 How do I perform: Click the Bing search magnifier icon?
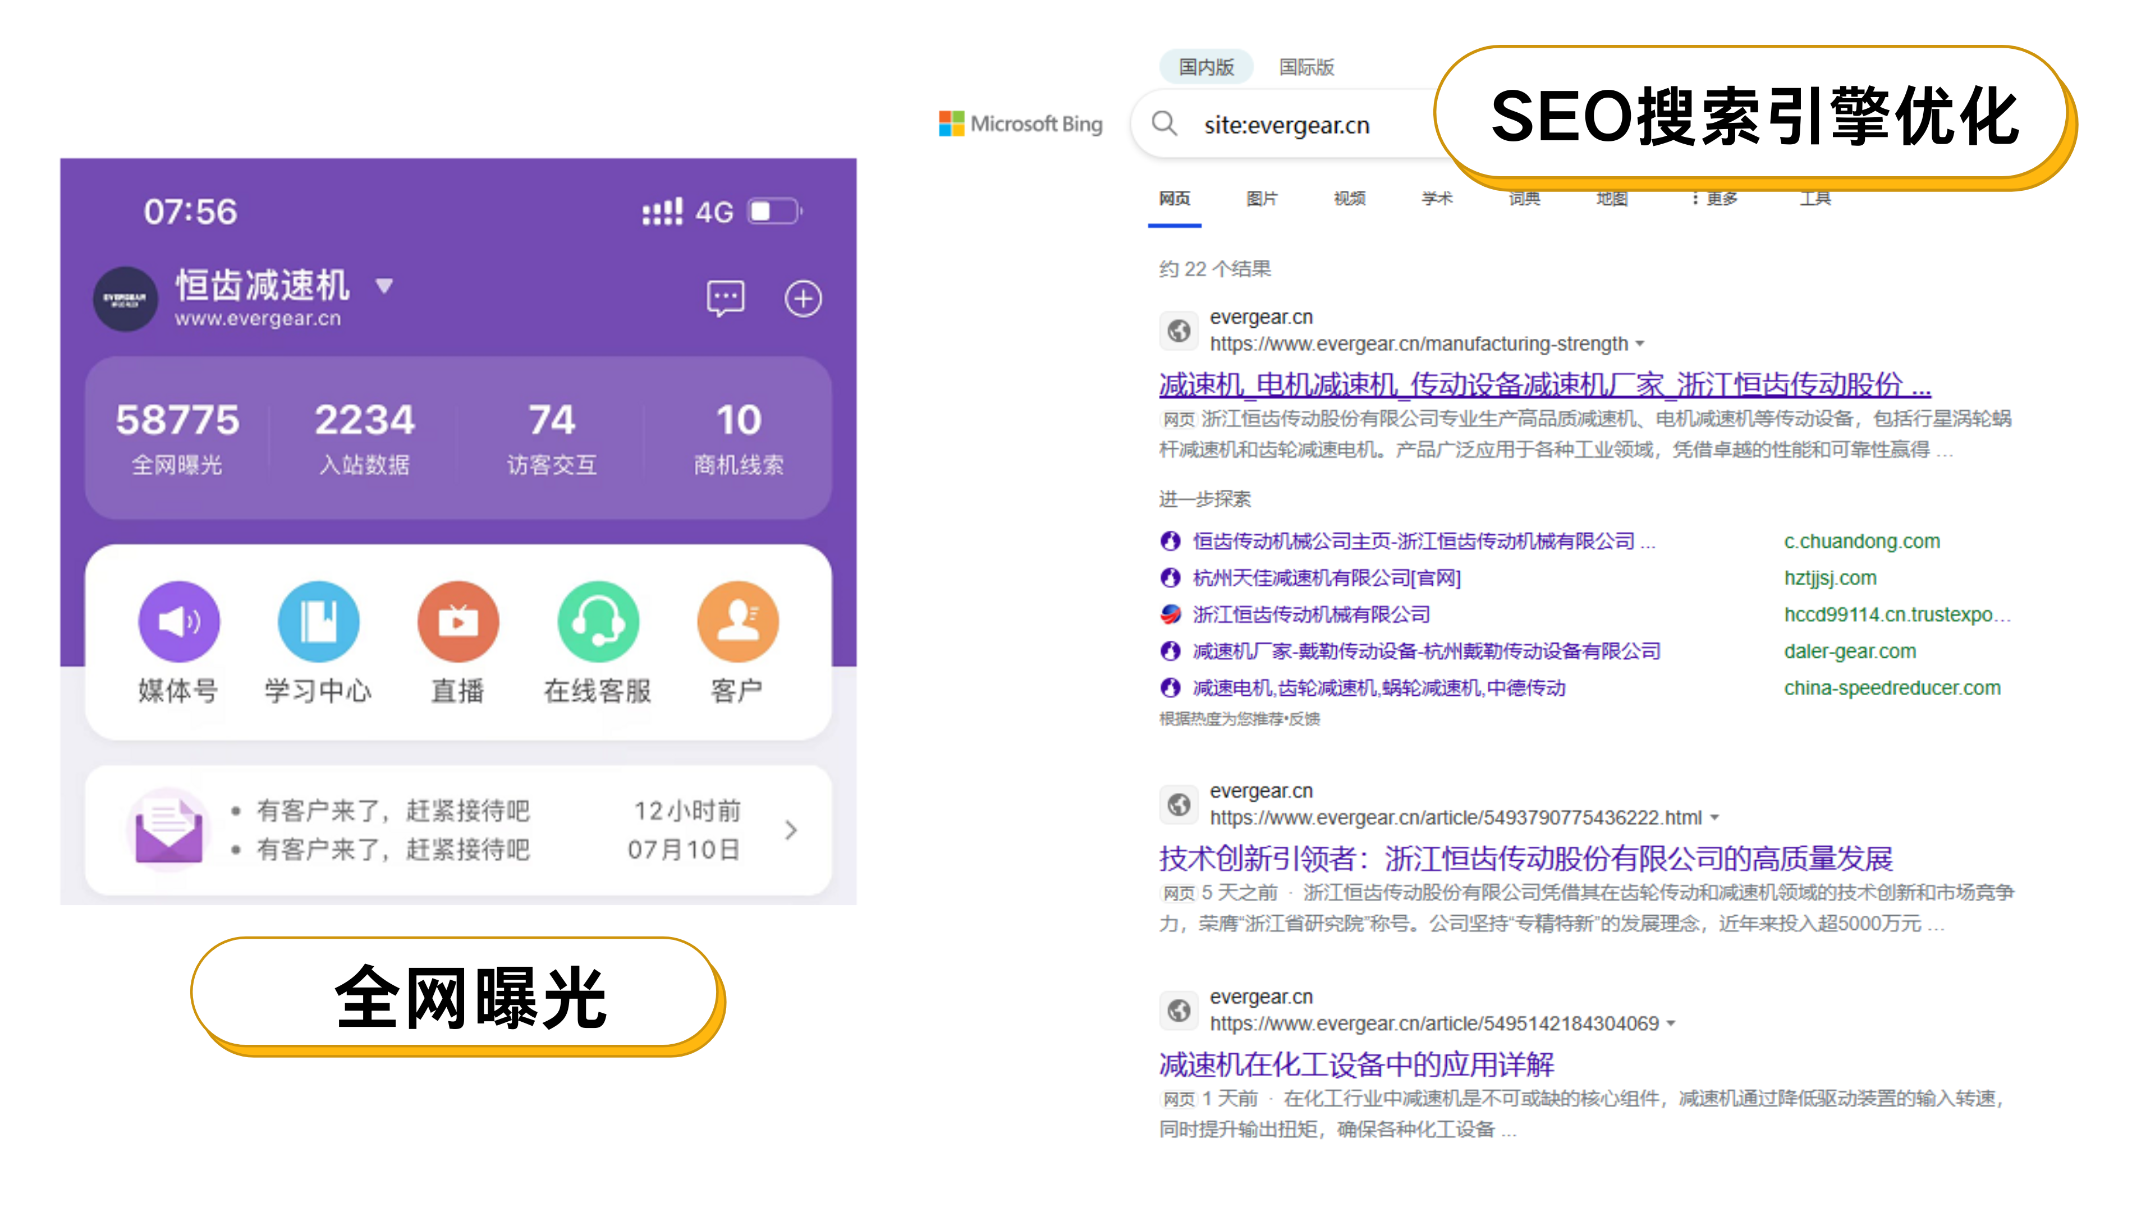1164,124
